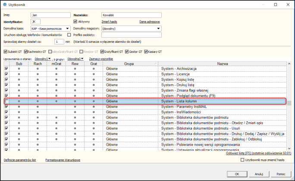Maximize the Użytkownik window
Viewport: 295px width, 181px height.
click(x=276, y=4)
